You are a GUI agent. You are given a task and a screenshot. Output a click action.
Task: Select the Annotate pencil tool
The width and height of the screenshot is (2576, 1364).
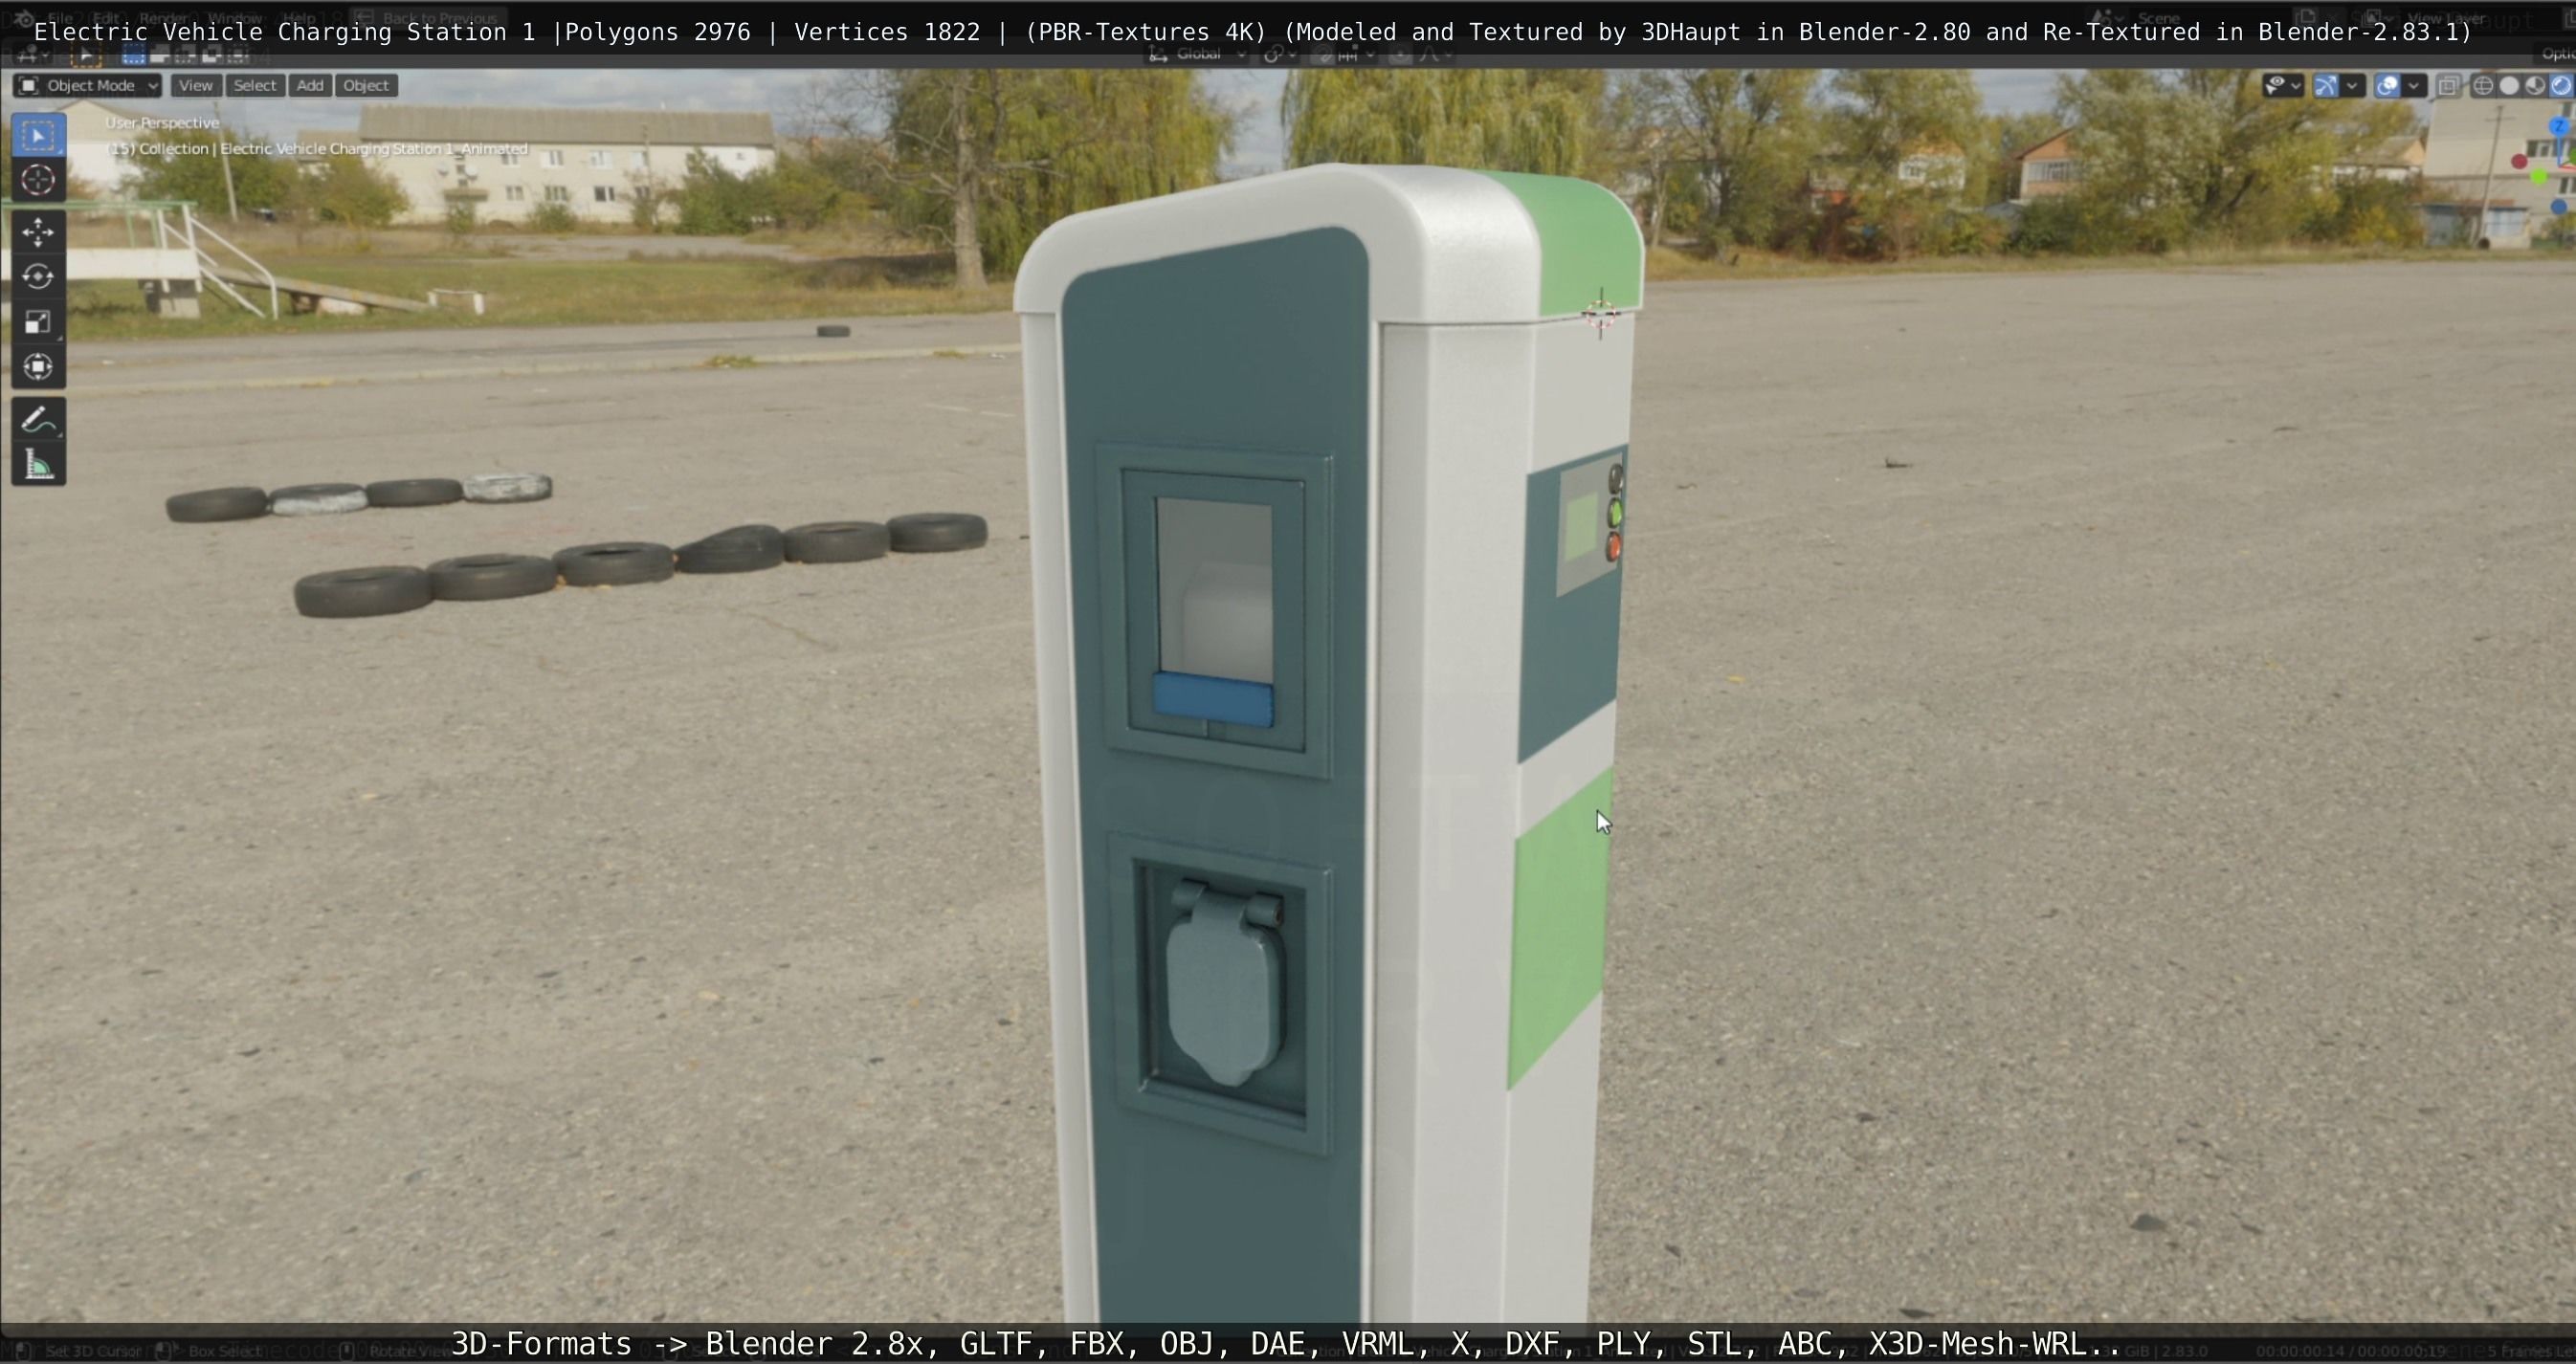point(38,420)
